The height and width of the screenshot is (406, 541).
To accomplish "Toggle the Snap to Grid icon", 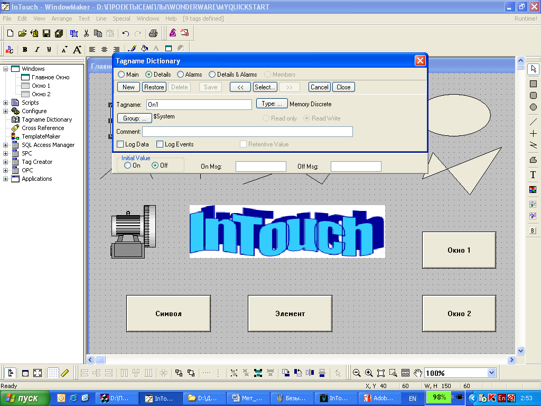I will [53, 373].
